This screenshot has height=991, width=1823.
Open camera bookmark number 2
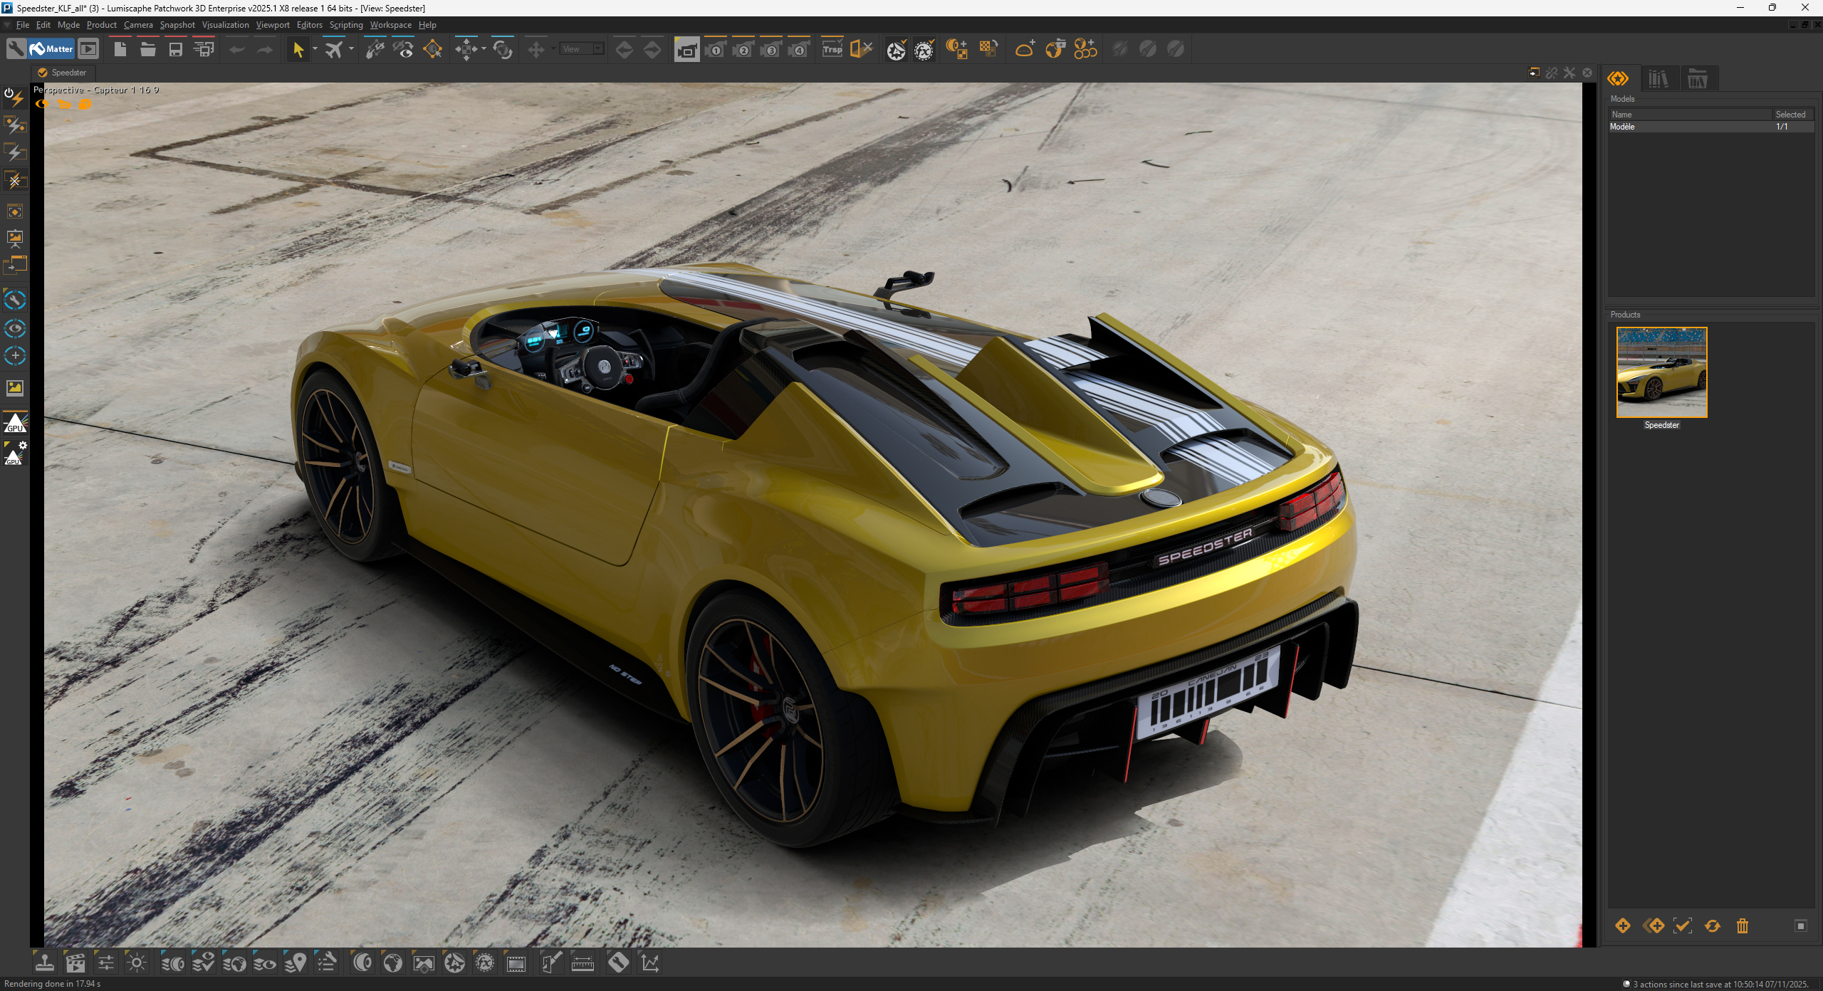coord(743,49)
